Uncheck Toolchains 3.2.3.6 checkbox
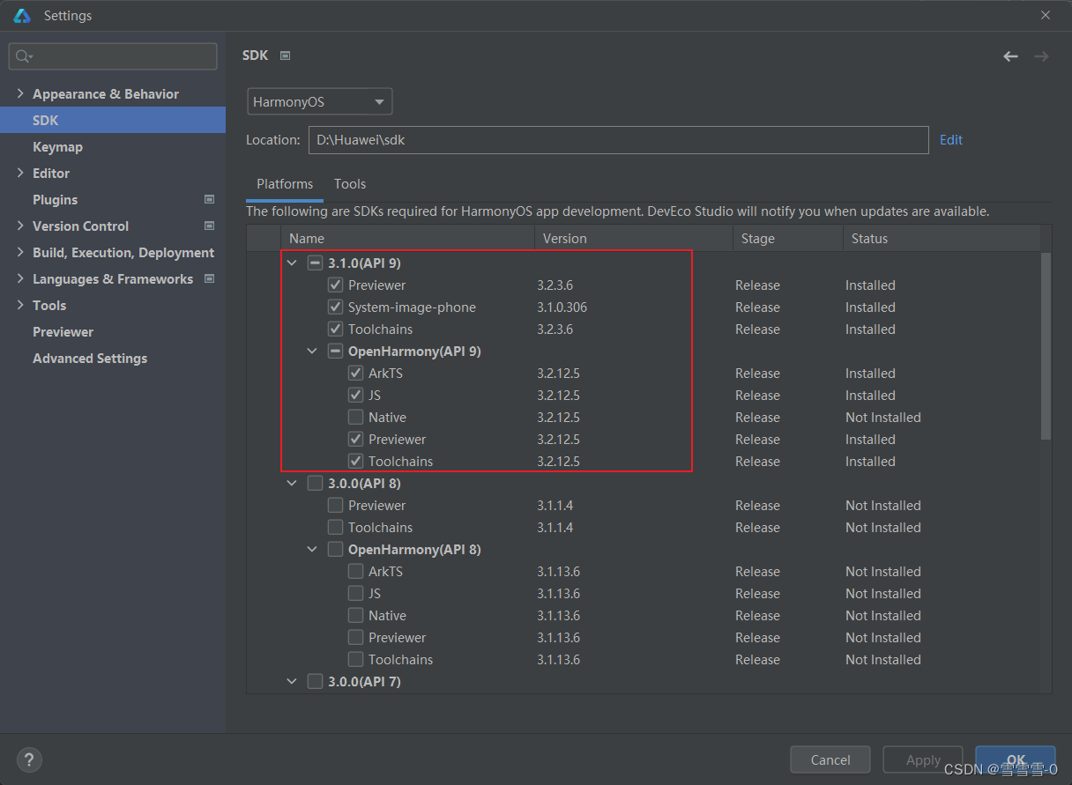The height and width of the screenshot is (785, 1072). click(335, 329)
